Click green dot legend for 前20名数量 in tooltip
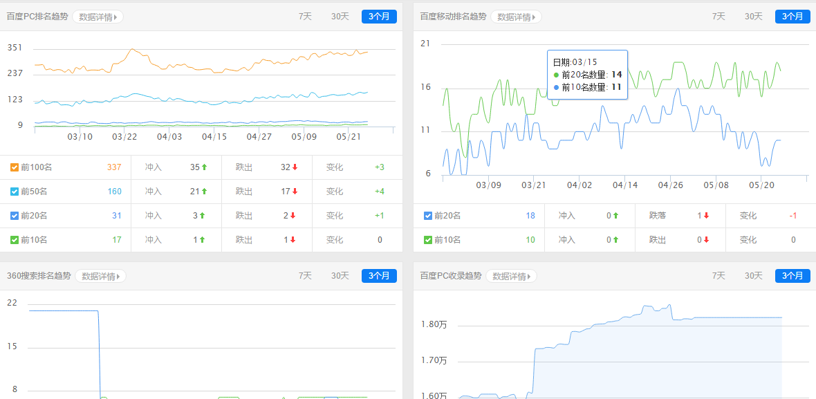The width and height of the screenshot is (816, 399). point(557,75)
